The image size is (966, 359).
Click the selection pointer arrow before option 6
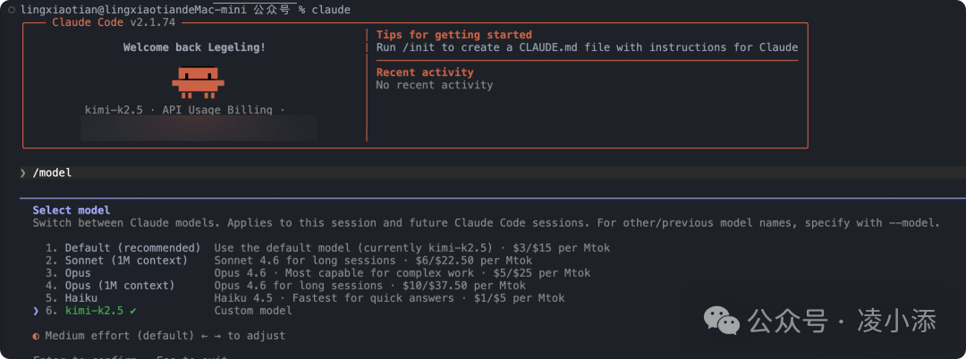tap(36, 311)
